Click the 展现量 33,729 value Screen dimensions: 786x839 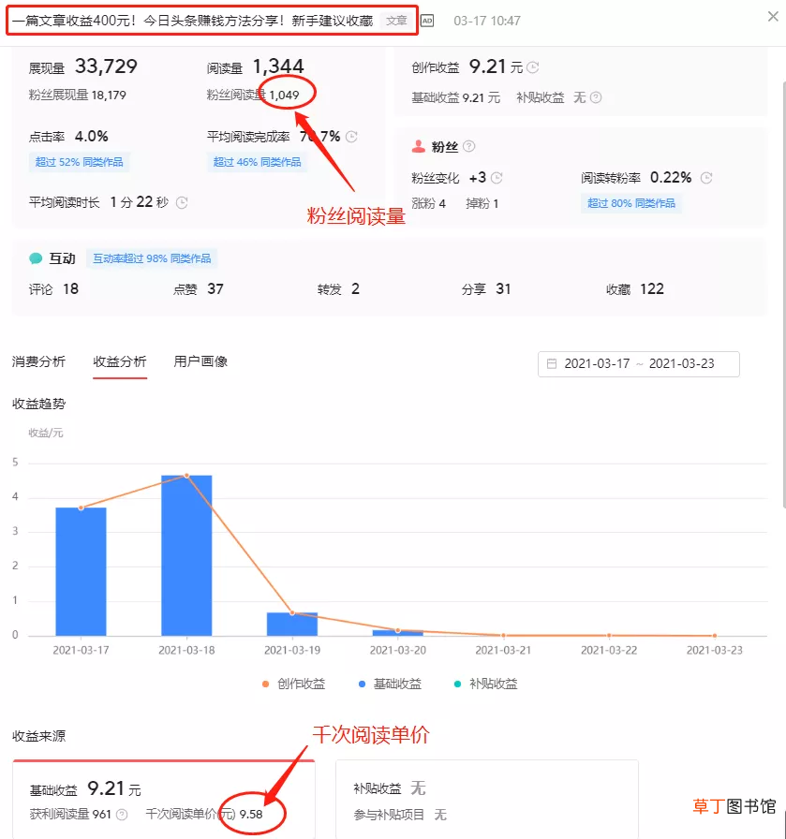(106, 66)
